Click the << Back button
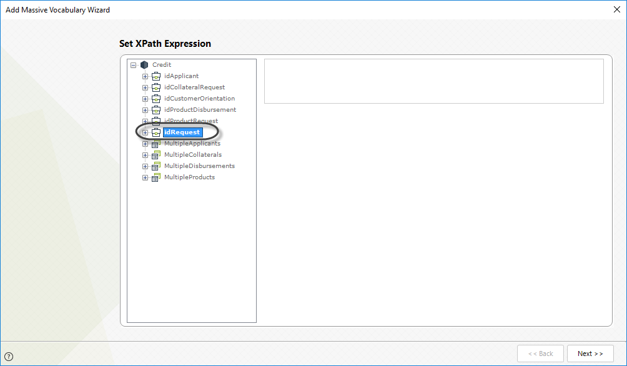 point(540,354)
